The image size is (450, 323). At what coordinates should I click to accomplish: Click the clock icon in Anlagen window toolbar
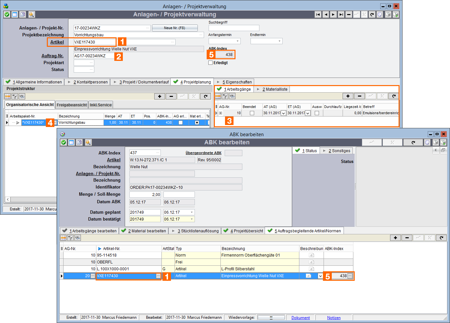[380, 14]
